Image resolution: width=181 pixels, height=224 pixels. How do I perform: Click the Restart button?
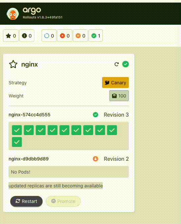[26, 201]
